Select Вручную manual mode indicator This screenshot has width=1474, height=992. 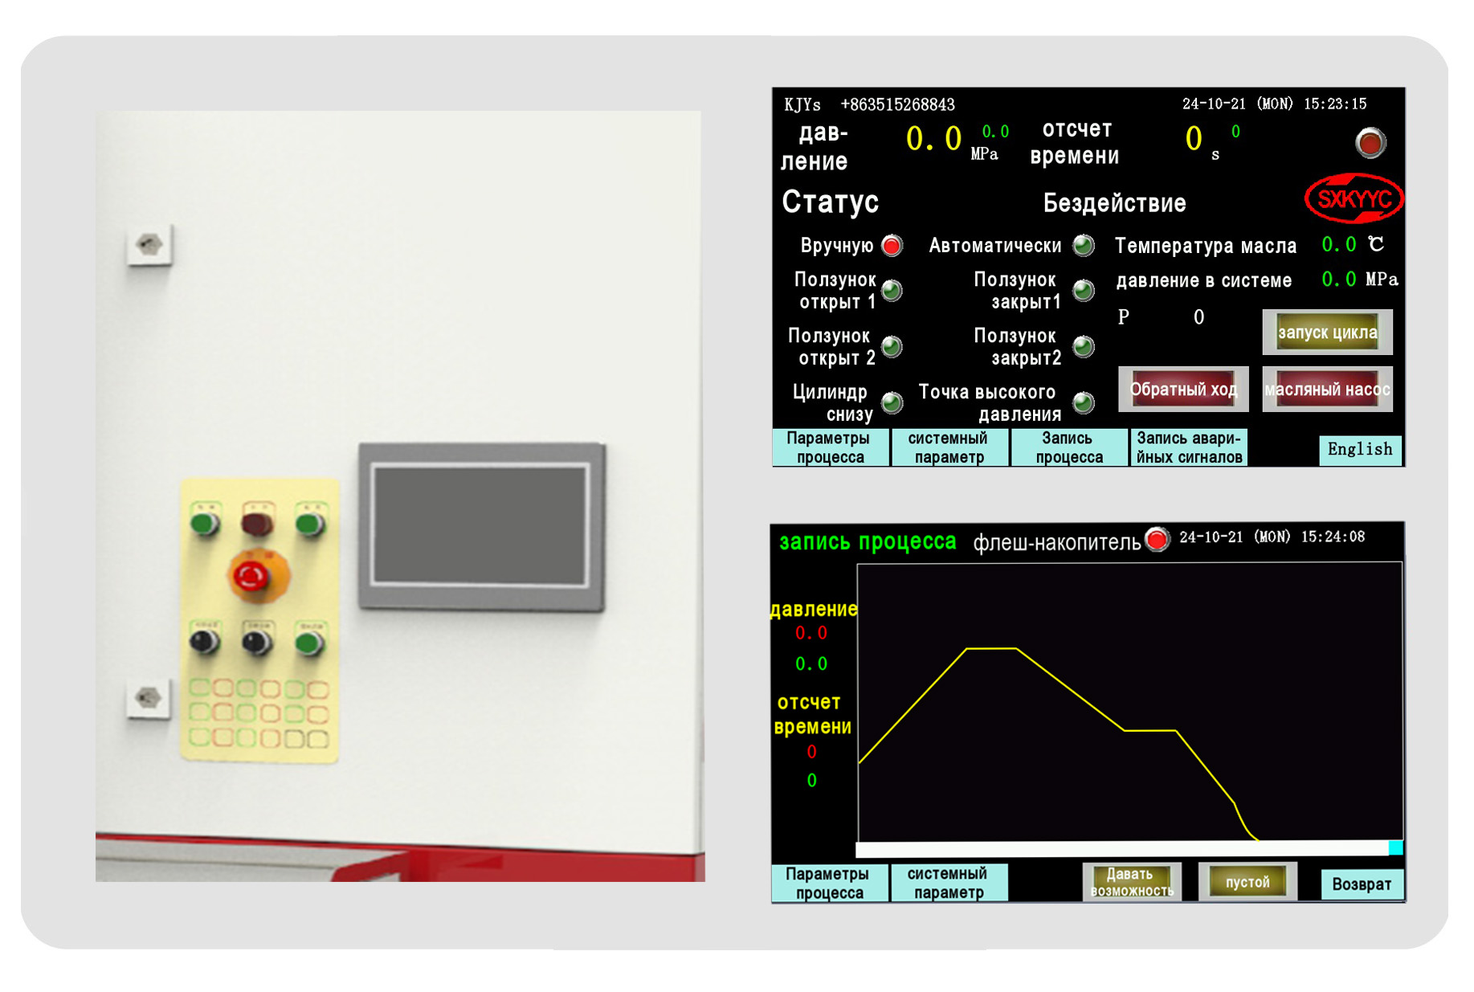892,246
